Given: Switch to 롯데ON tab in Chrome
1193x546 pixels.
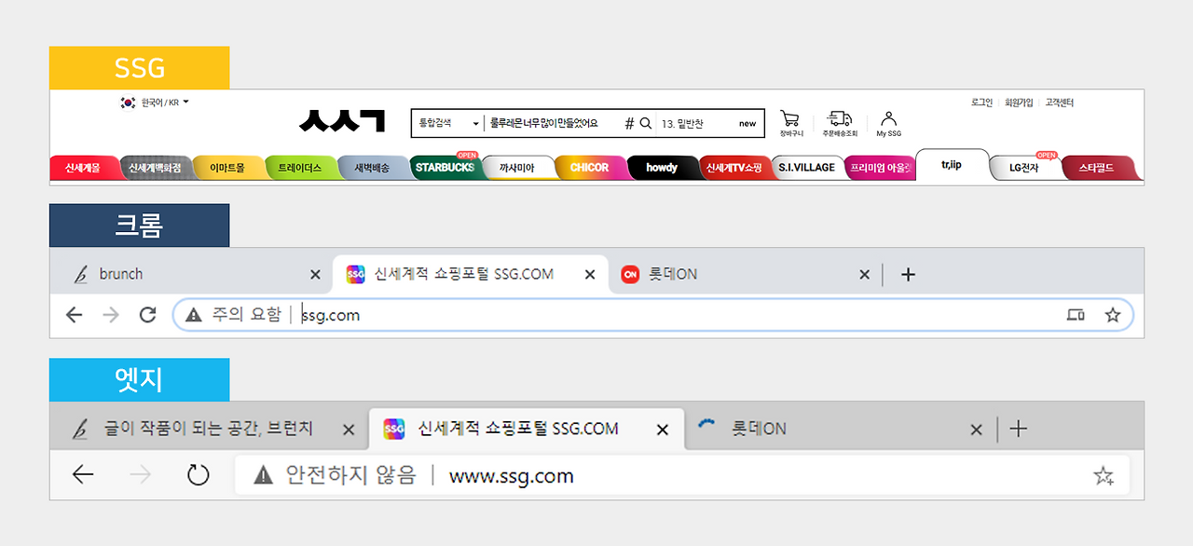Looking at the screenshot, I should coord(746,274).
